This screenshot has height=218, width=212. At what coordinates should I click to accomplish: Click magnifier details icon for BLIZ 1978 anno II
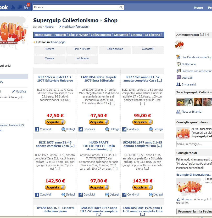click(x=151, y=129)
